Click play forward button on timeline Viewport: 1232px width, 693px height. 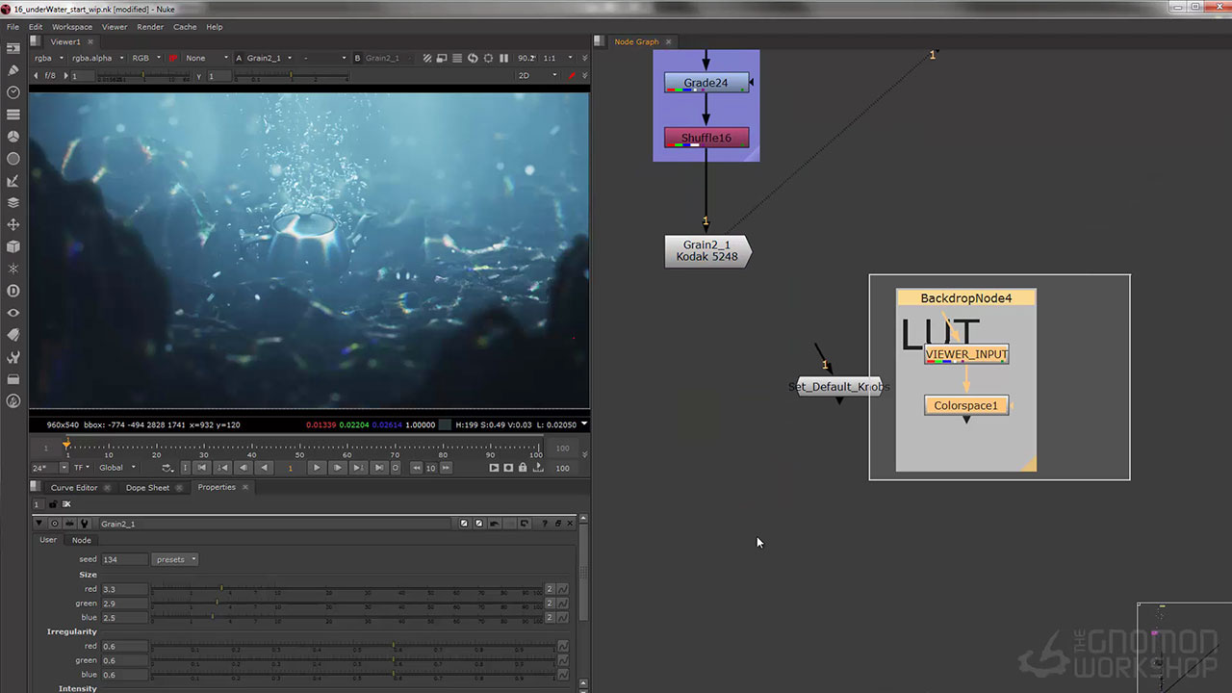pos(317,468)
